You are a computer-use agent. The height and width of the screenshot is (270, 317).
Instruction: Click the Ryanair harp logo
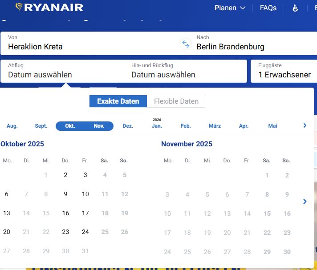pos(20,7)
